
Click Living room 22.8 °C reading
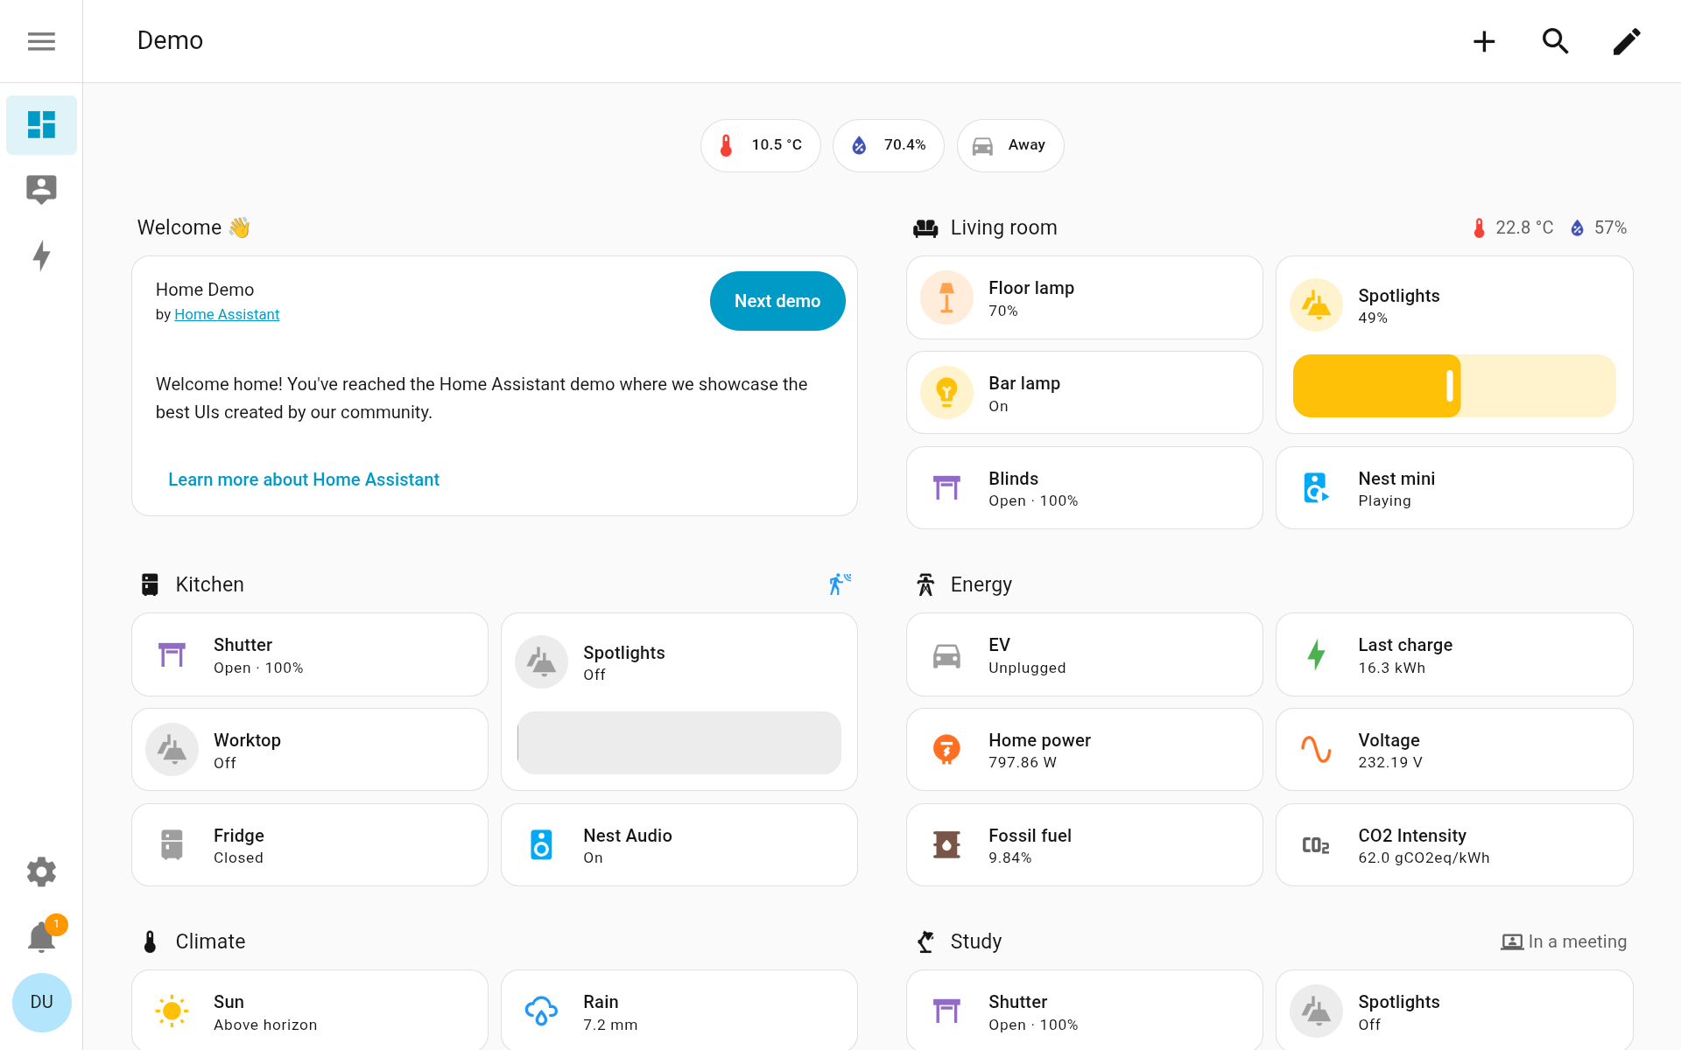(x=1513, y=227)
